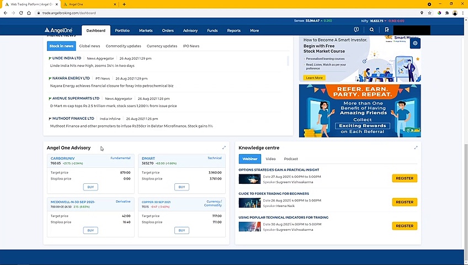Open Refer Earn Party Repeat banner
This screenshot has width=468, height=265.
coord(360,111)
